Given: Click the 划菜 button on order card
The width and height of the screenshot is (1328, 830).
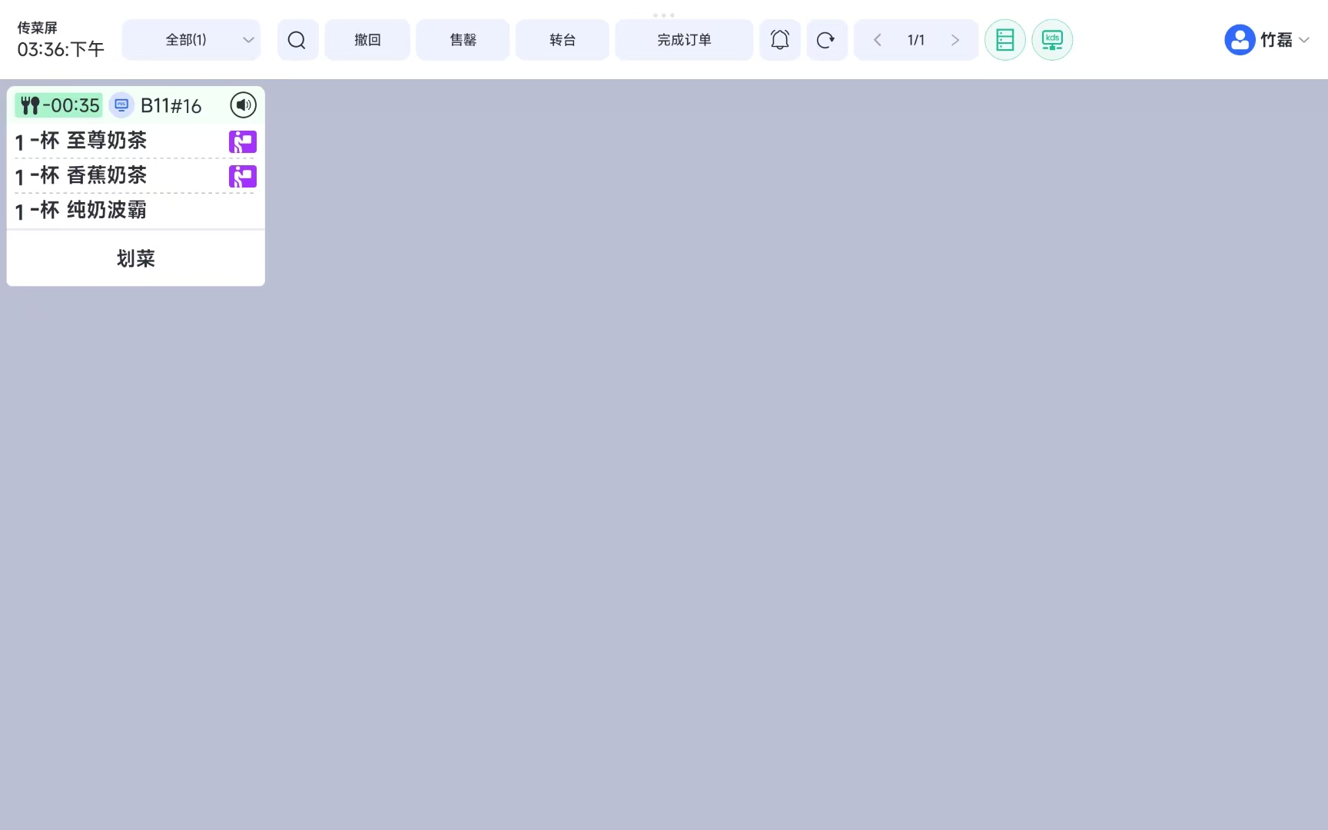Looking at the screenshot, I should coord(136,258).
